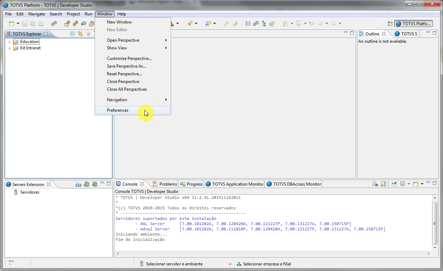Close the Servers Extension tab

(x=49, y=184)
